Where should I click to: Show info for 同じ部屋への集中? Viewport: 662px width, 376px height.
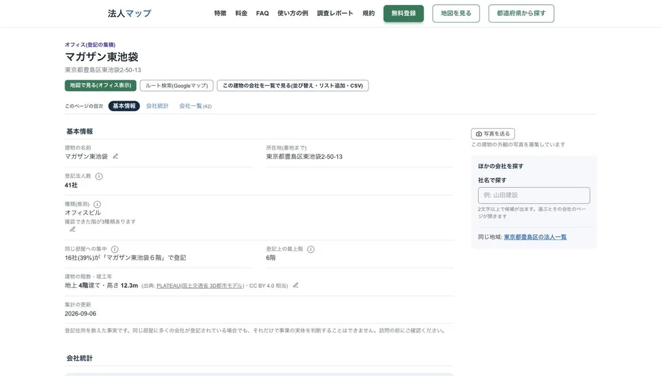coord(115,249)
